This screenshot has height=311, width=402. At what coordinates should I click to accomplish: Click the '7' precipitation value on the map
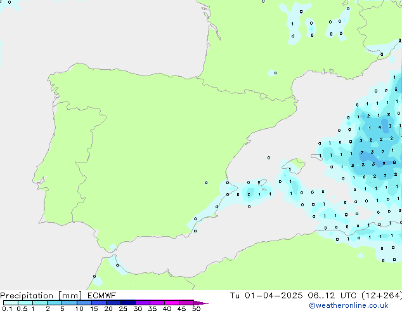tap(362, 153)
